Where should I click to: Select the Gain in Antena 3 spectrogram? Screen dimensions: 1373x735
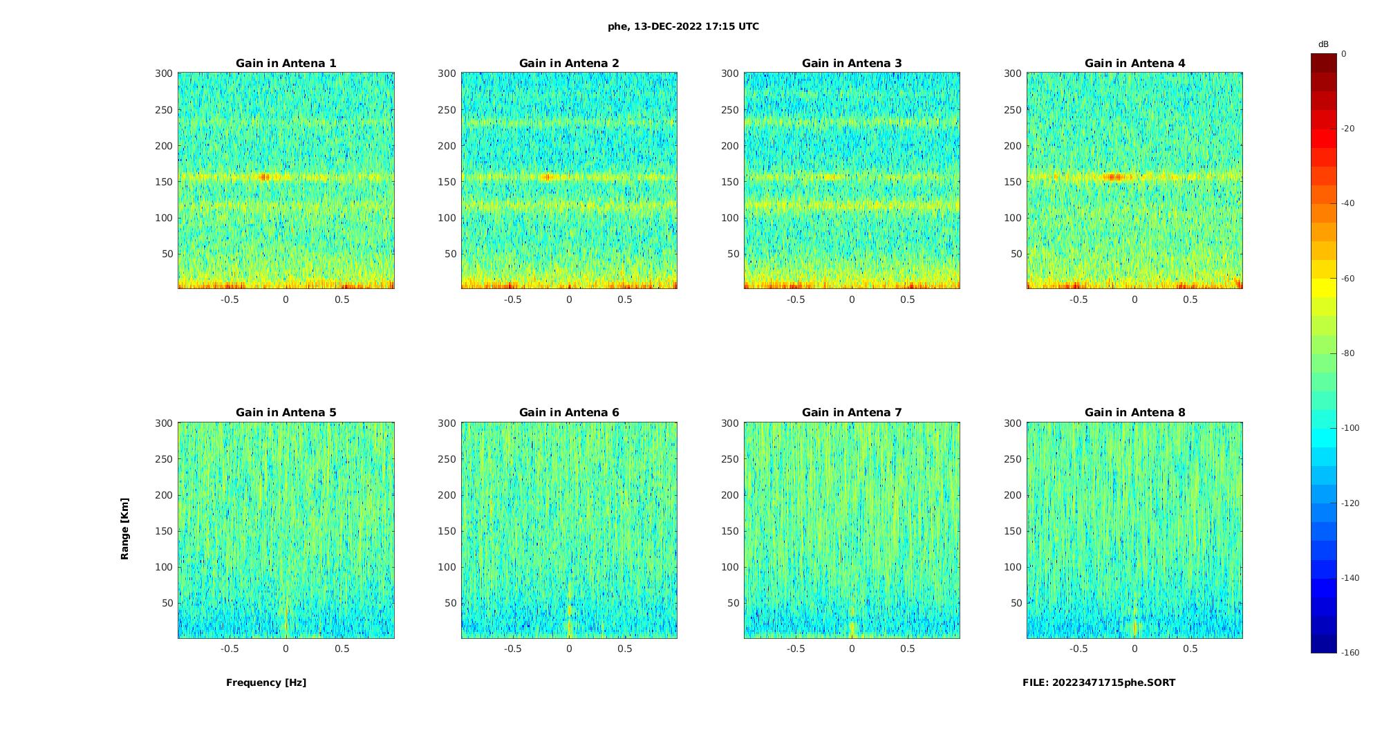point(852,180)
